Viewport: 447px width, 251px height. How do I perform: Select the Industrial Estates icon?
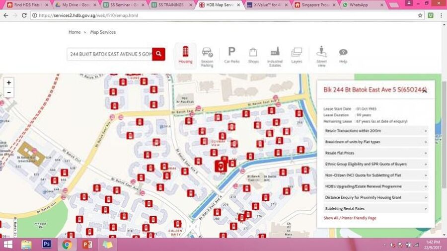click(x=276, y=55)
